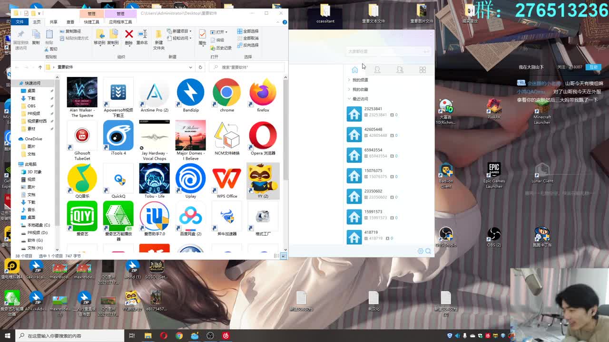The image size is (609, 342).
Task: Click the search magnifier in YY channel panel
Action: [x=428, y=251]
